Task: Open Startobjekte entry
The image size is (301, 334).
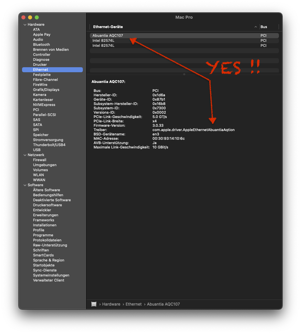Action: click(44, 265)
